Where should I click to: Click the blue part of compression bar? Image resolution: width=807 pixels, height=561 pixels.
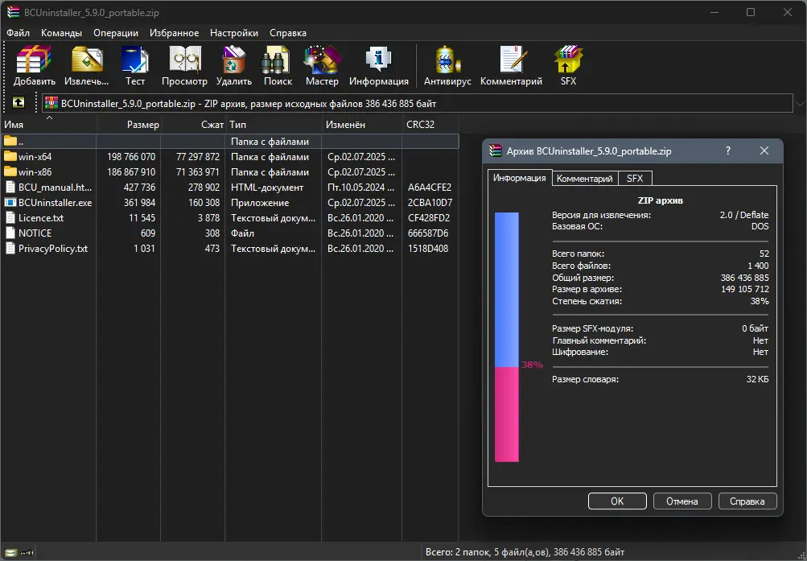coord(506,289)
